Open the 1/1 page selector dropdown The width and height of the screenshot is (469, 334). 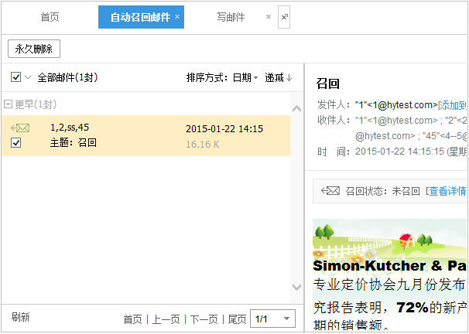(288, 319)
